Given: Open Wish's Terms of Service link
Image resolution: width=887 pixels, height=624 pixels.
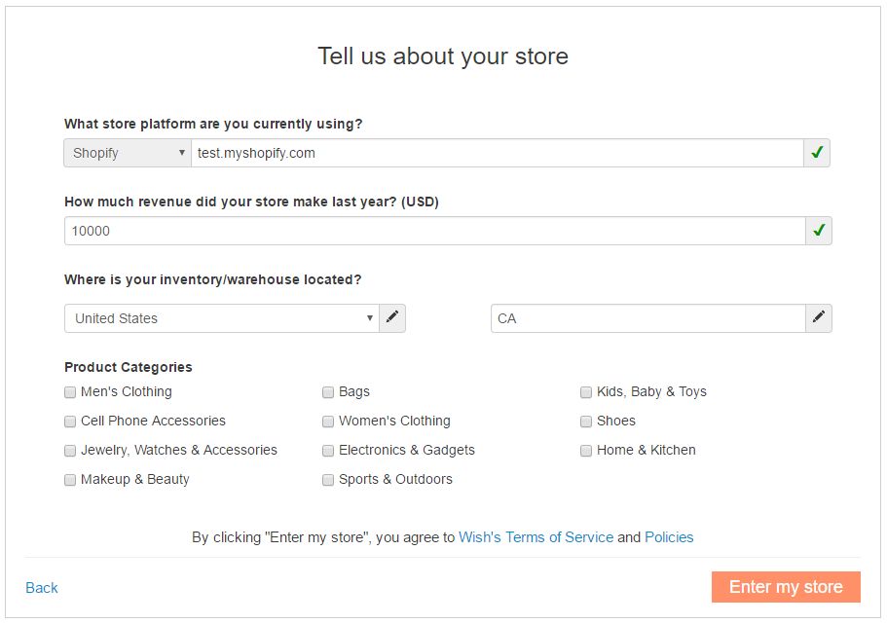Looking at the screenshot, I should click(536, 536).
